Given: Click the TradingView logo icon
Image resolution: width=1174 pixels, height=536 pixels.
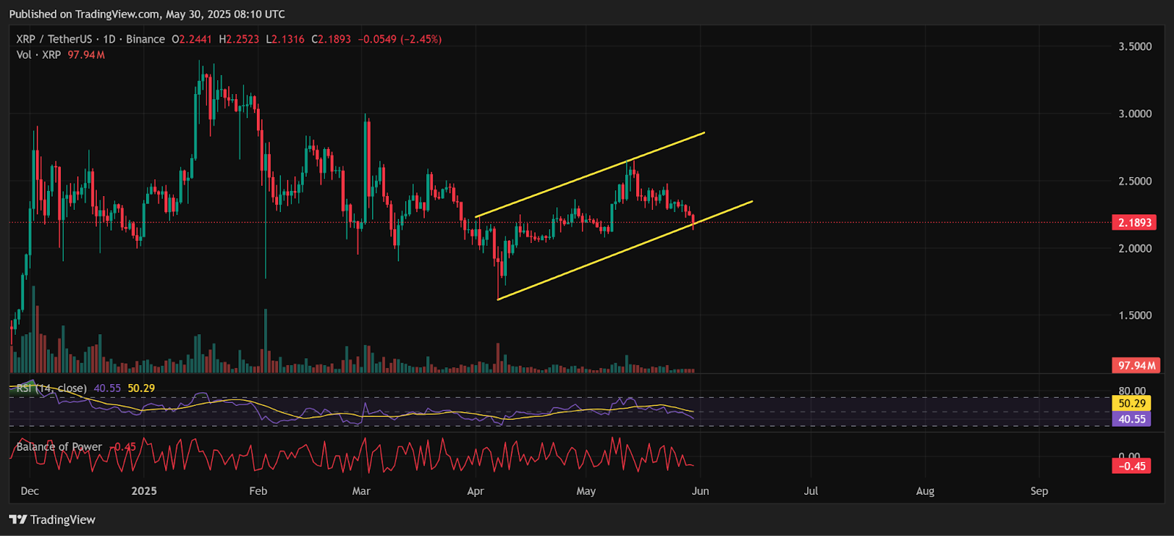Looking at the screenshot, I should click(x=18, y=520).
